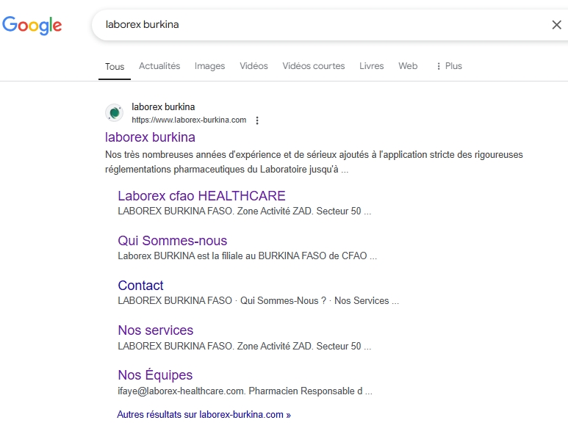Click 'Laborex BURKINA est la filiale' snippet
Viewport: 568px width, 431px height.
click(x=247, y=256)
